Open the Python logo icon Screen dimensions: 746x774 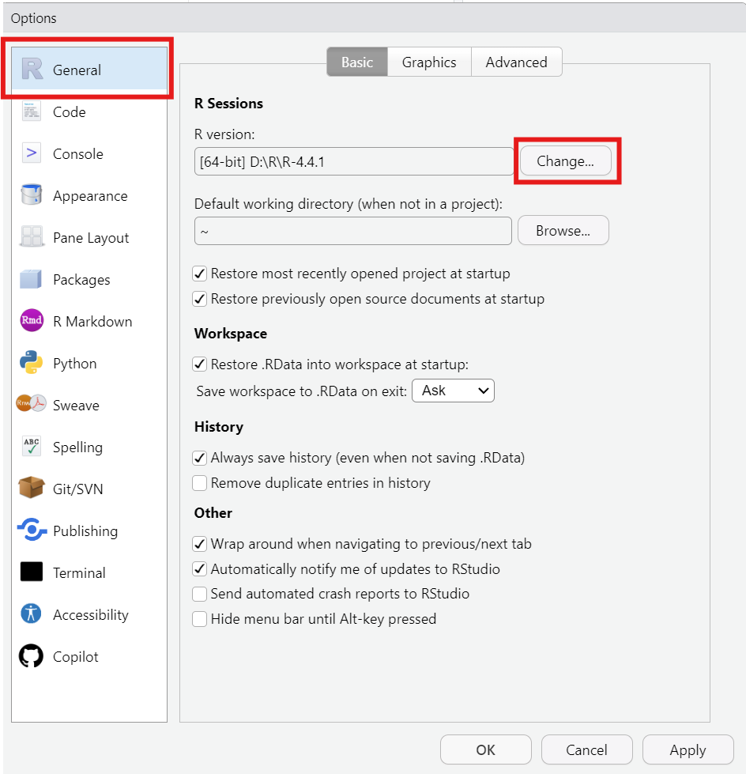31,362
